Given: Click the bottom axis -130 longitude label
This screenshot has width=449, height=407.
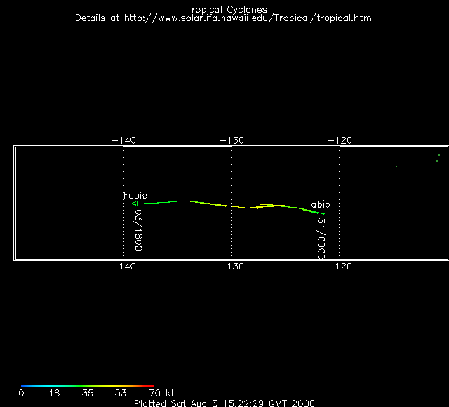Looking at the screenshot, I should click(231, 266).
